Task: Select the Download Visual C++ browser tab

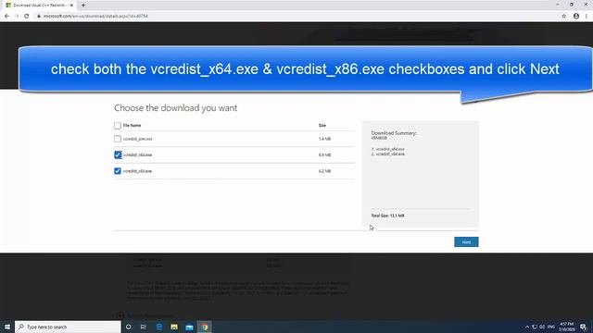Action: [x=39, y=6]
